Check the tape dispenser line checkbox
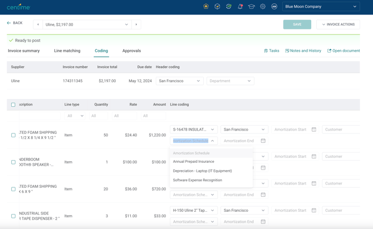This screenshot has width=373, height=229. click(13, 216)
